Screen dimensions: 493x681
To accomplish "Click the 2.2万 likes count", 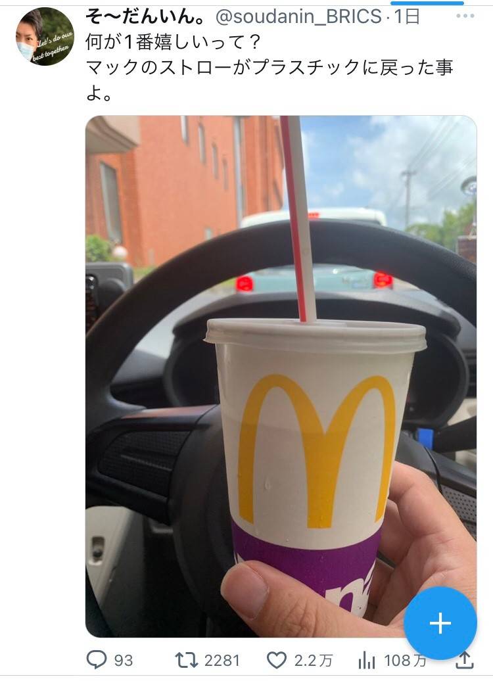I will (x=313, y=661).
